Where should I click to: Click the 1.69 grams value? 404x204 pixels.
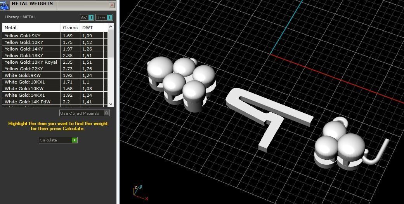pyautogui.click(x=68, y=36)
